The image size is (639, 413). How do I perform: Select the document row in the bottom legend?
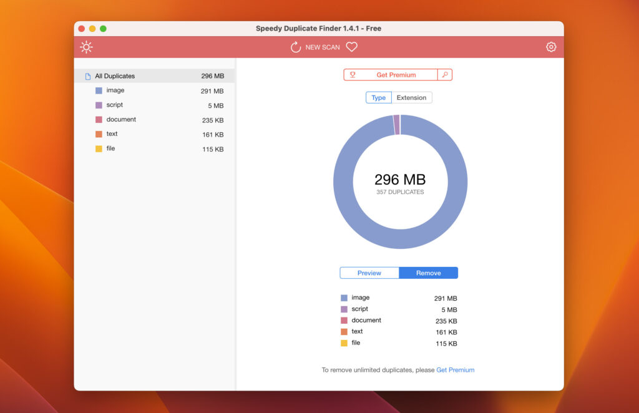point(365,320)
